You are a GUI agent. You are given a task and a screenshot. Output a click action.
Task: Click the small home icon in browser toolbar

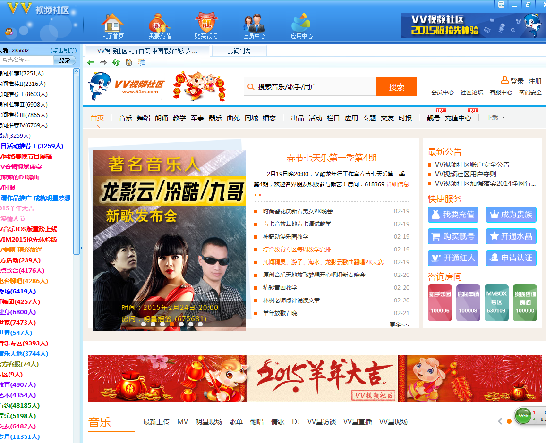tap(129, 62)
